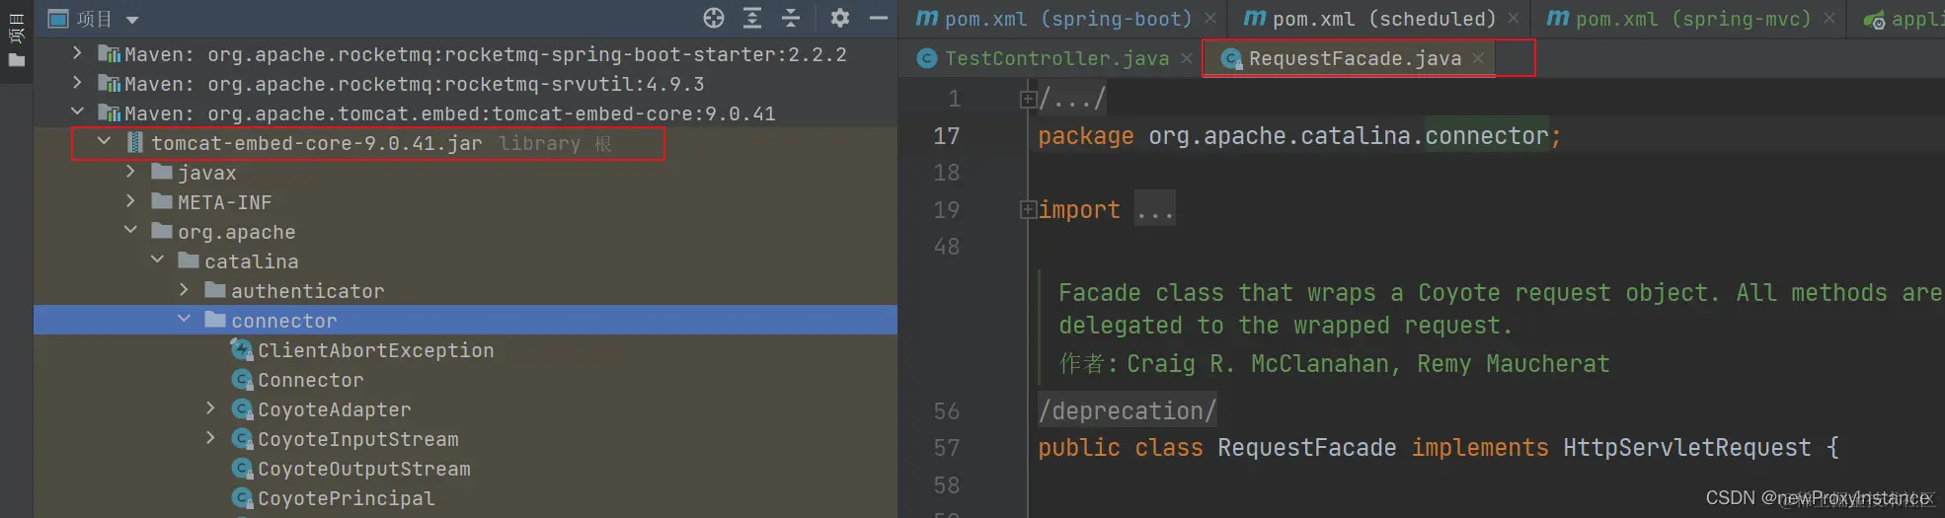Open project panel settings gear

tap(839, 18)
